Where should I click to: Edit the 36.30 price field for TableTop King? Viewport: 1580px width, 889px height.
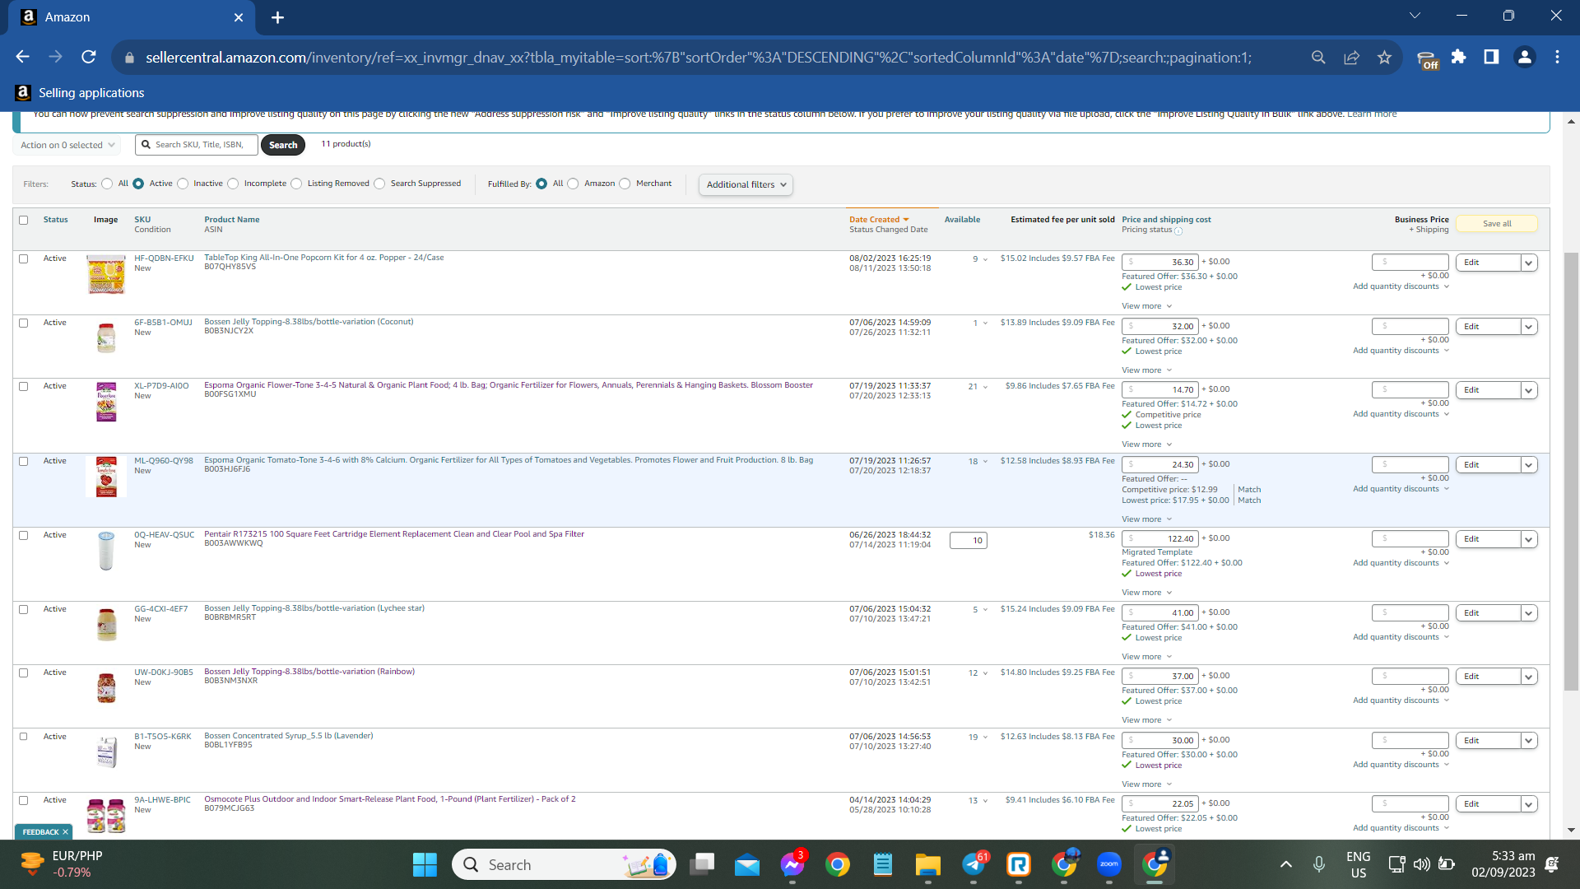1159,262
